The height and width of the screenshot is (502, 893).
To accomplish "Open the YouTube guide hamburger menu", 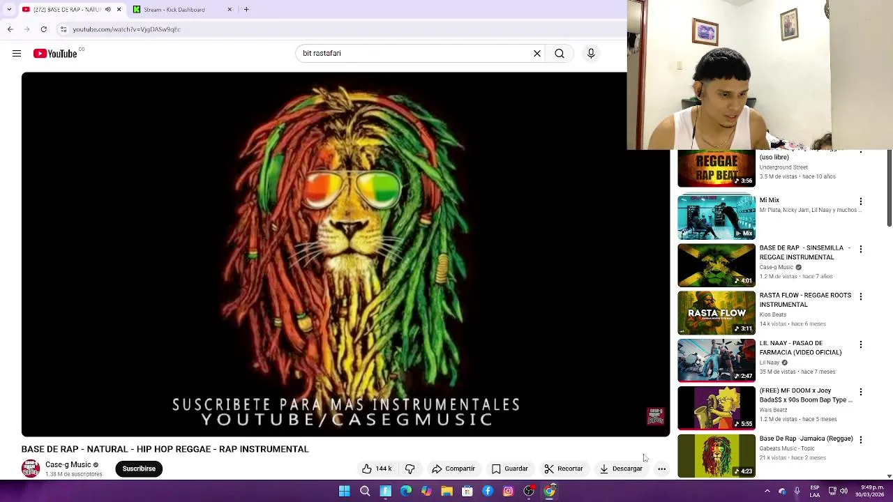I will pyautogui.click(x=17, y=54).
